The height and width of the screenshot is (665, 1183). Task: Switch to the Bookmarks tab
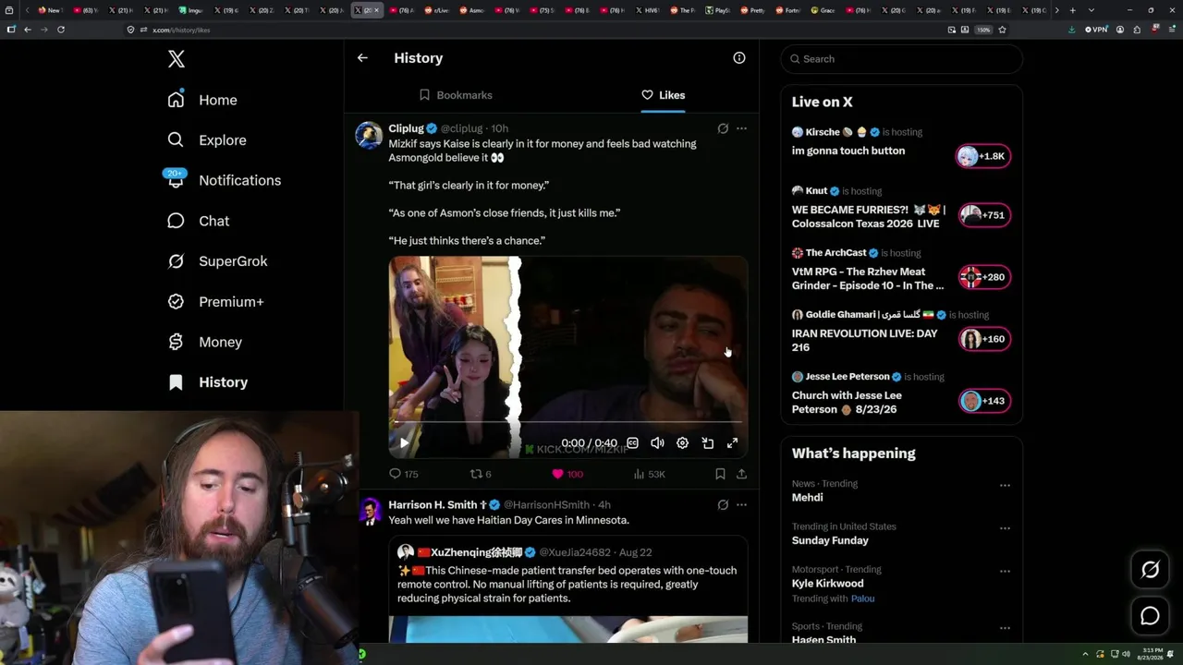coord(456,95)
